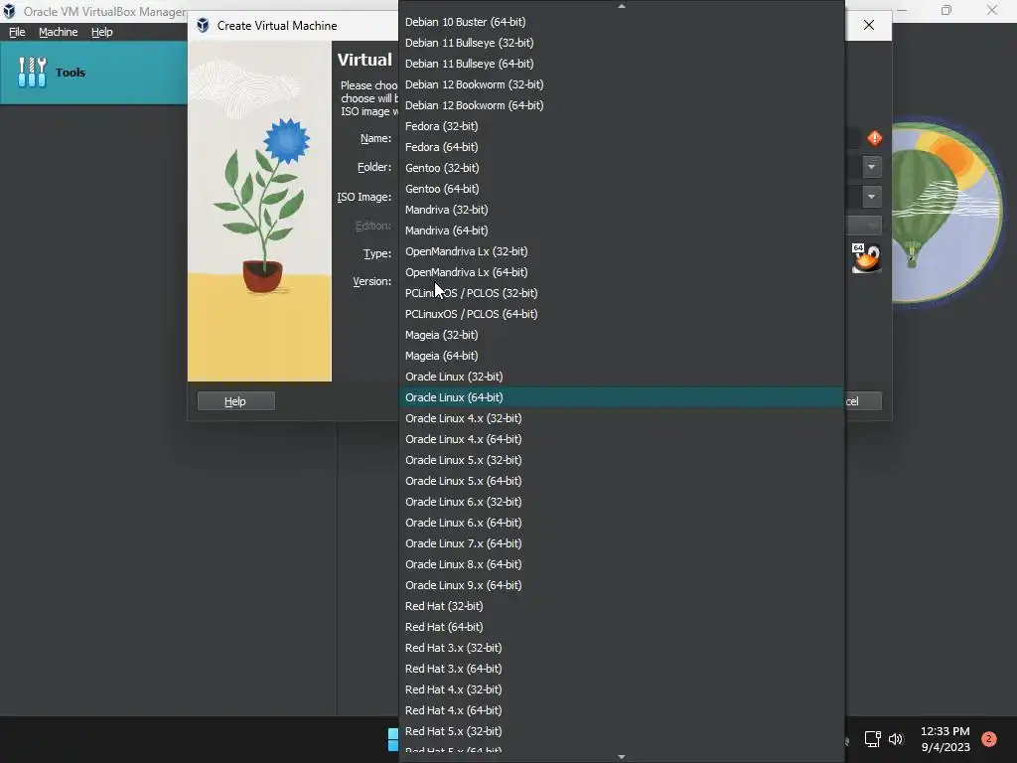Open the notifications badge showing 2
Viewport: 1017px width, 763px height.
[x=988, y=739]
